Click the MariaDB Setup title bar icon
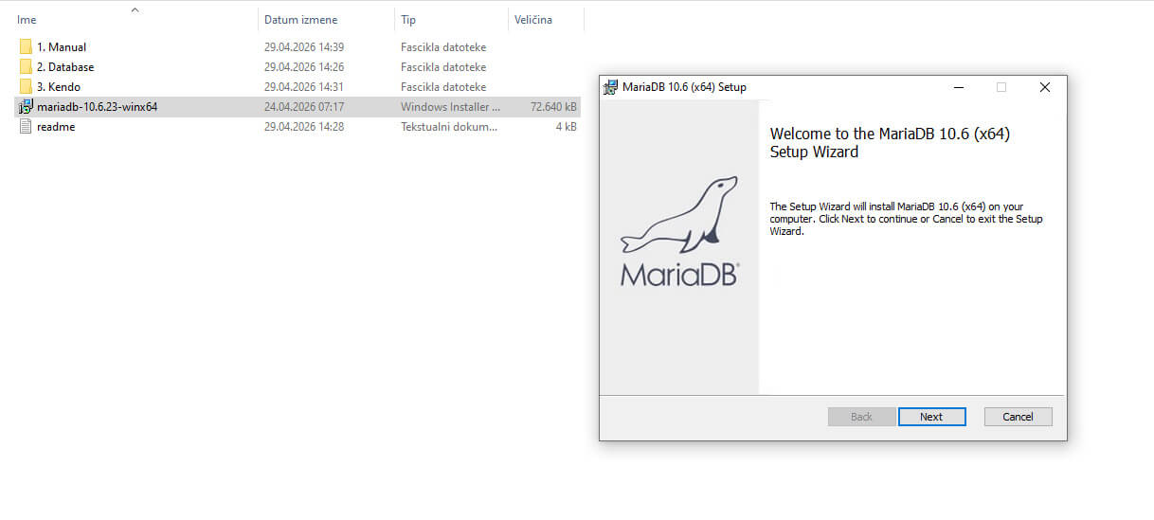Image resolution: width=1154 pixels, height=520 pixels. (611, 87)
